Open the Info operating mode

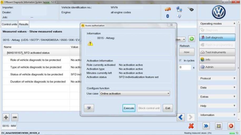click(x=217, y=59)
